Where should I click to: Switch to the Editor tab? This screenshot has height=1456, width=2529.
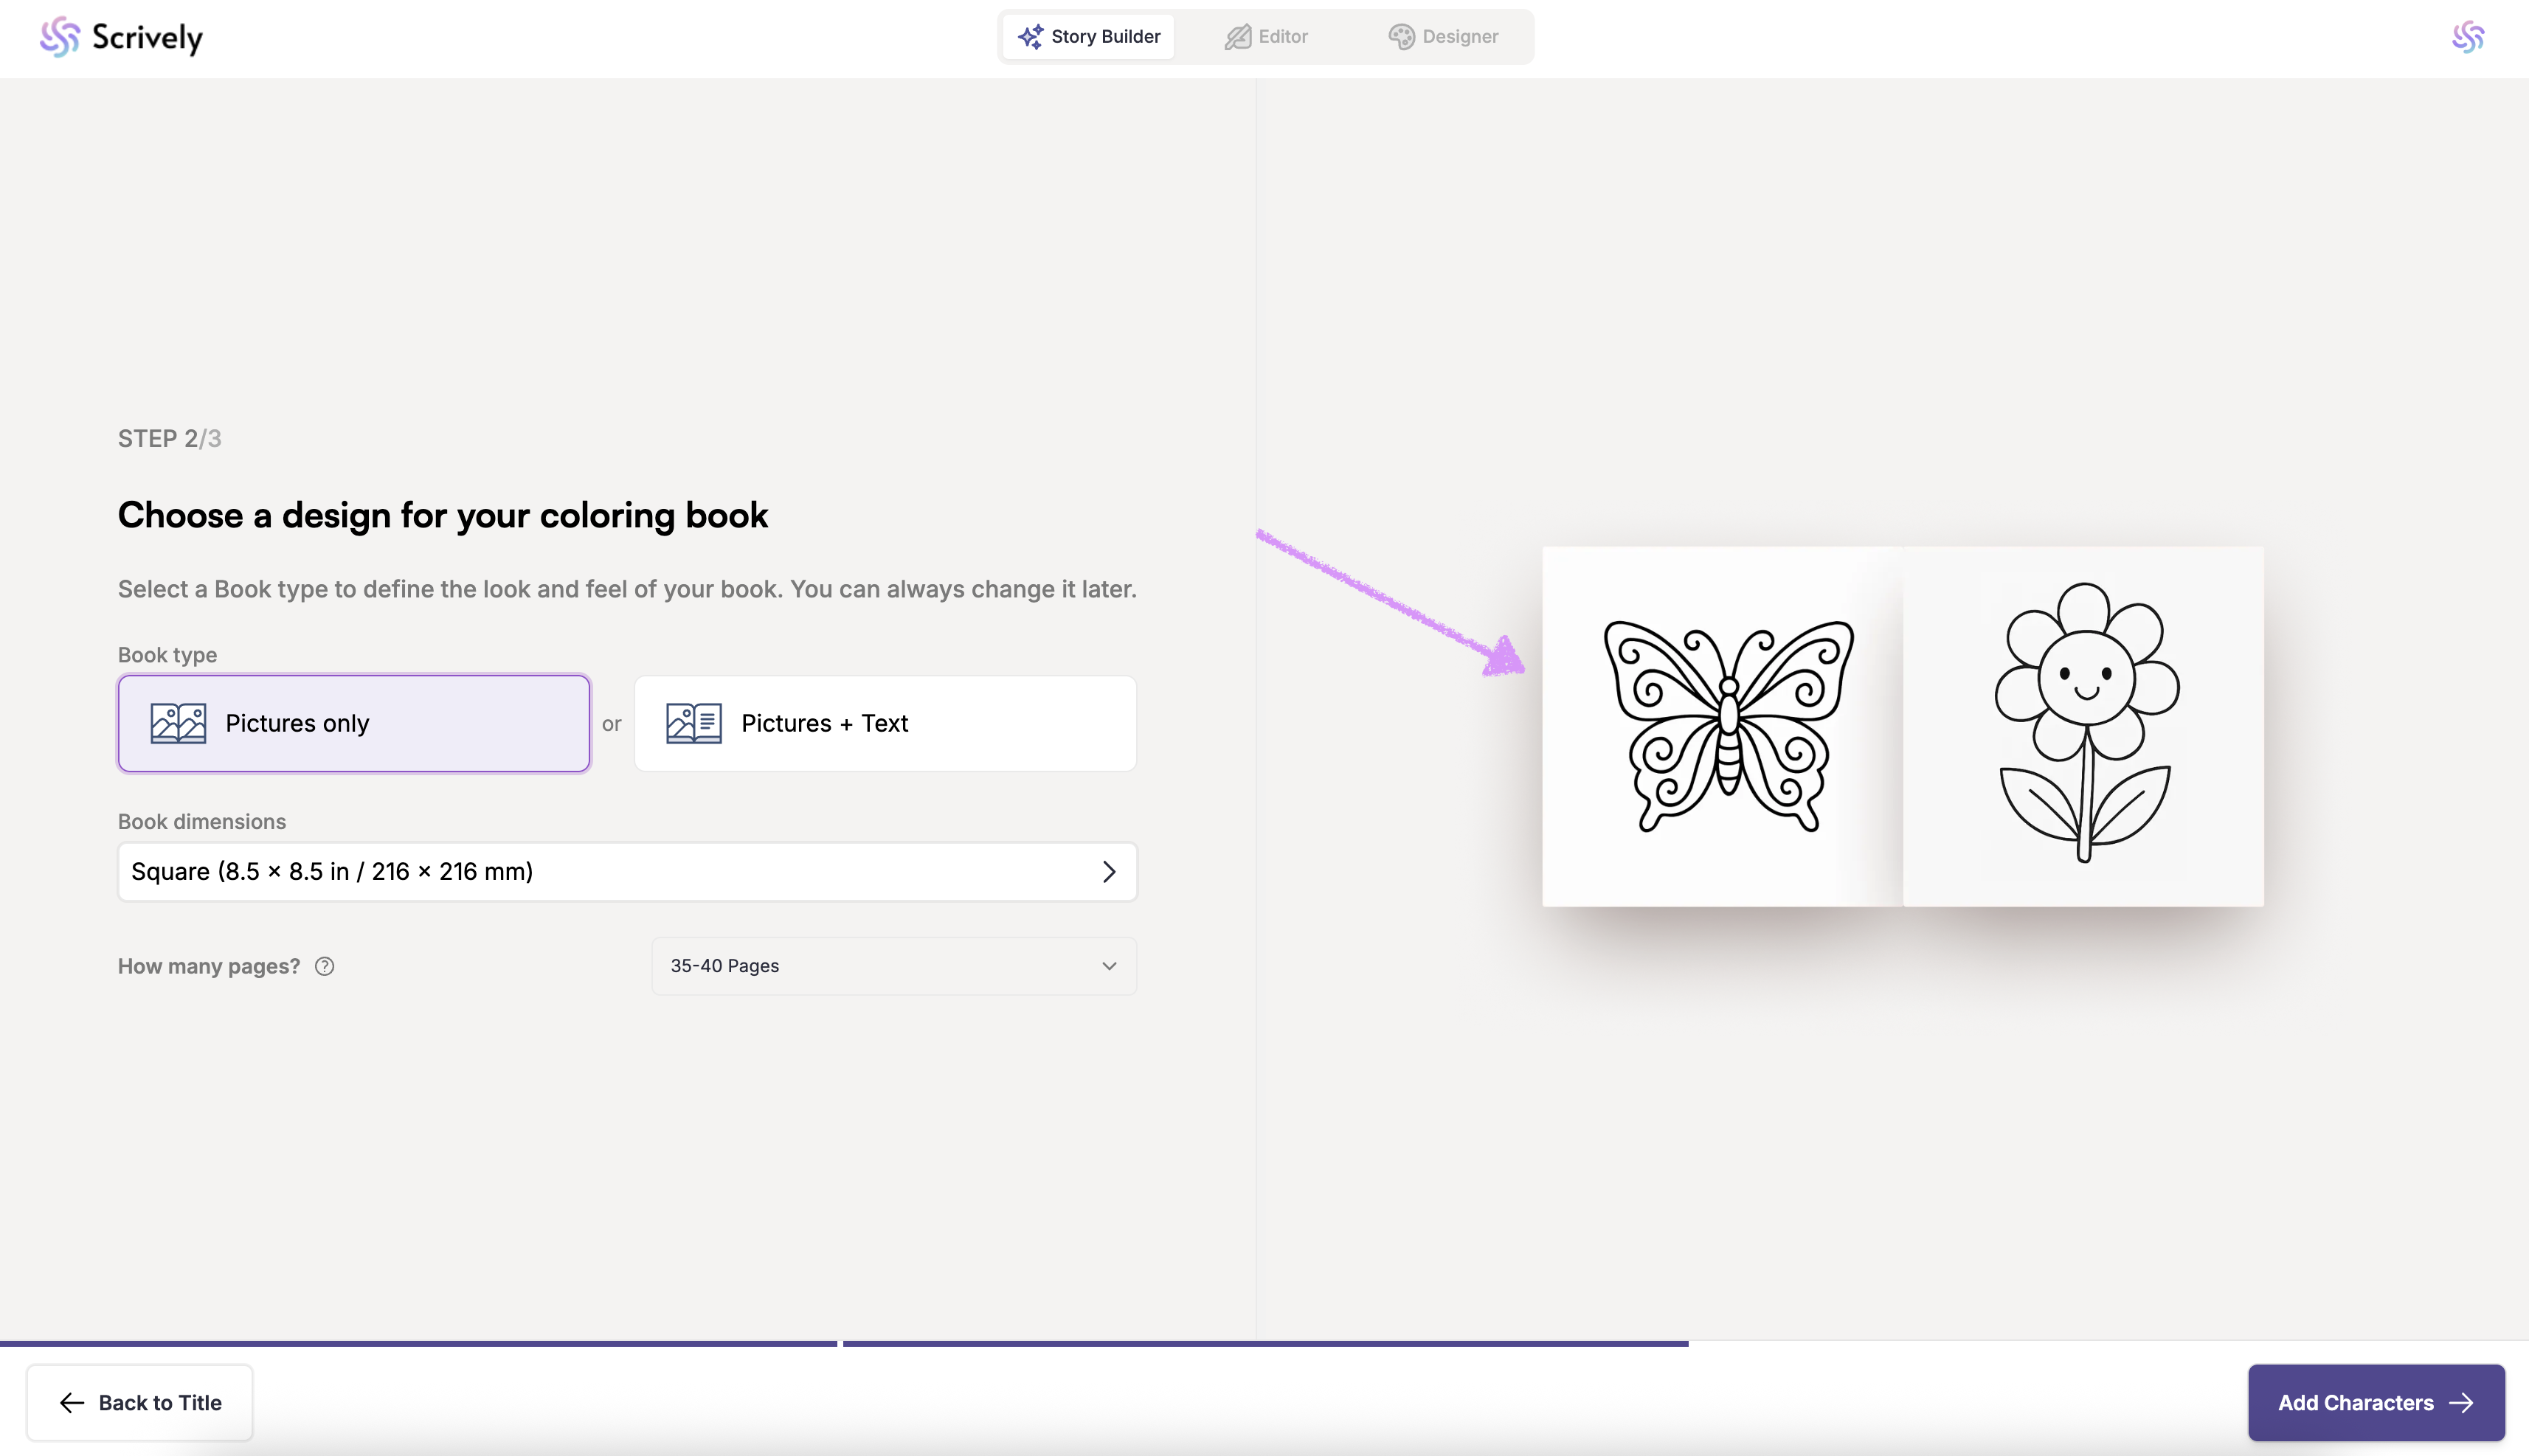coord(1266,37)
